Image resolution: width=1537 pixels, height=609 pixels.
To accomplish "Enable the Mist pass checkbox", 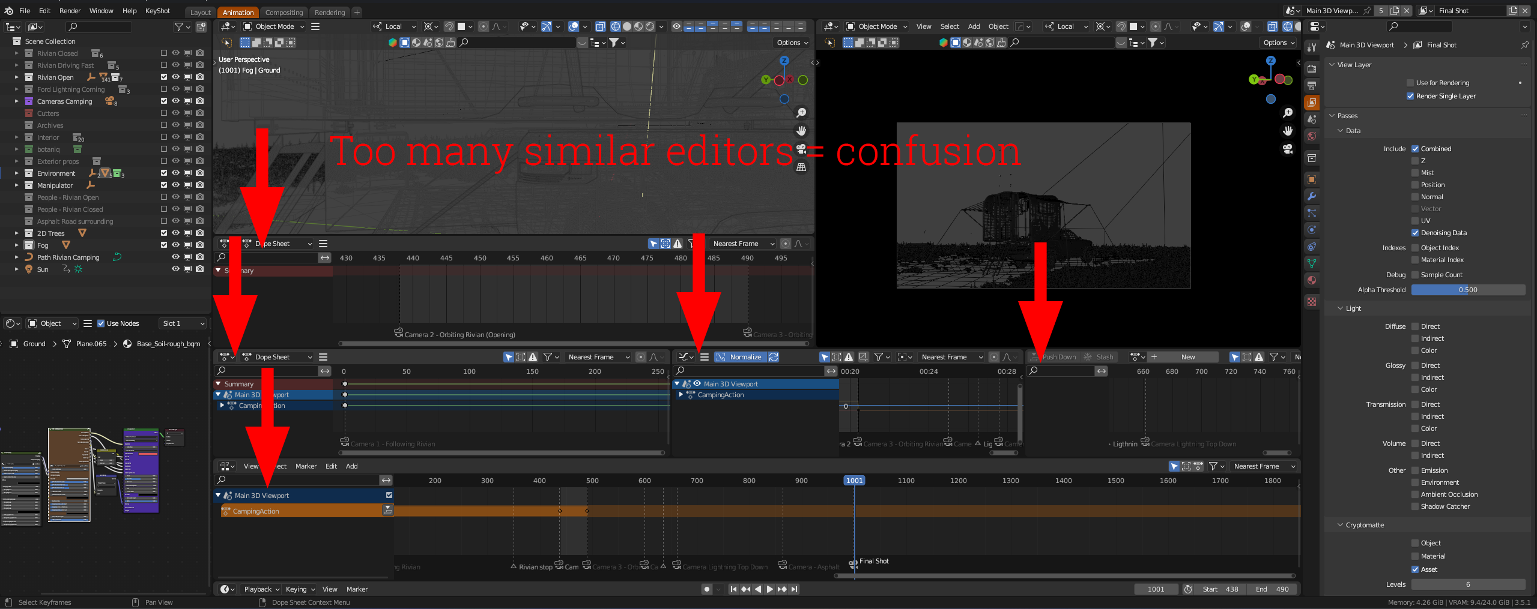I will [1415, 173].
